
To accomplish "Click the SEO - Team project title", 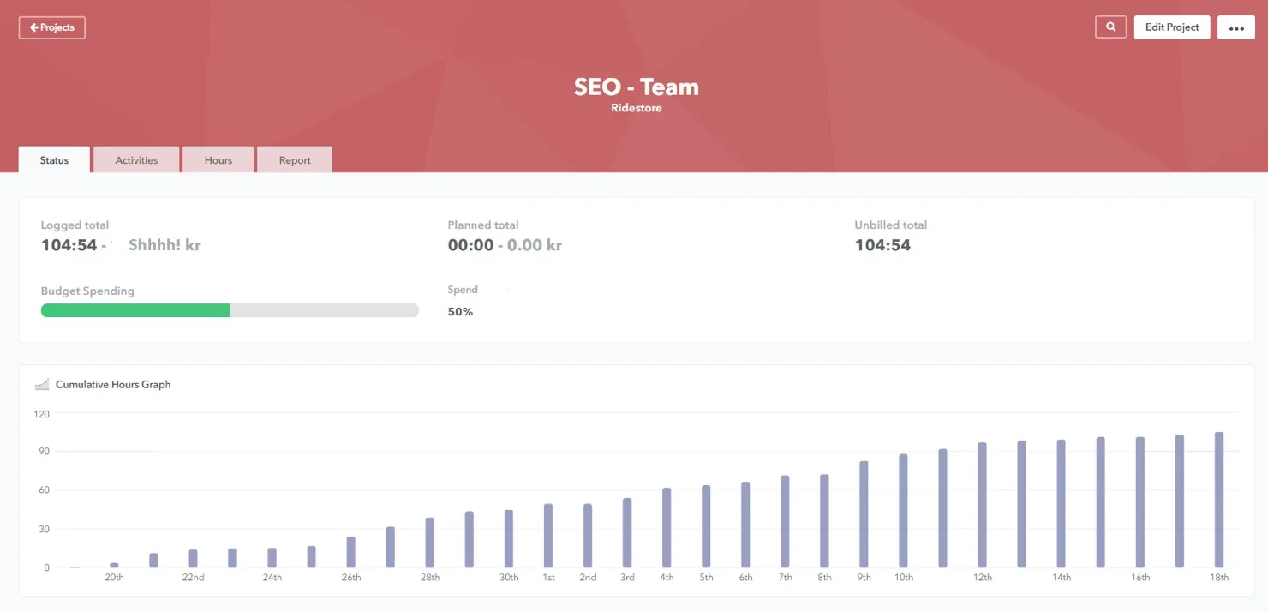I will point(635,86).
